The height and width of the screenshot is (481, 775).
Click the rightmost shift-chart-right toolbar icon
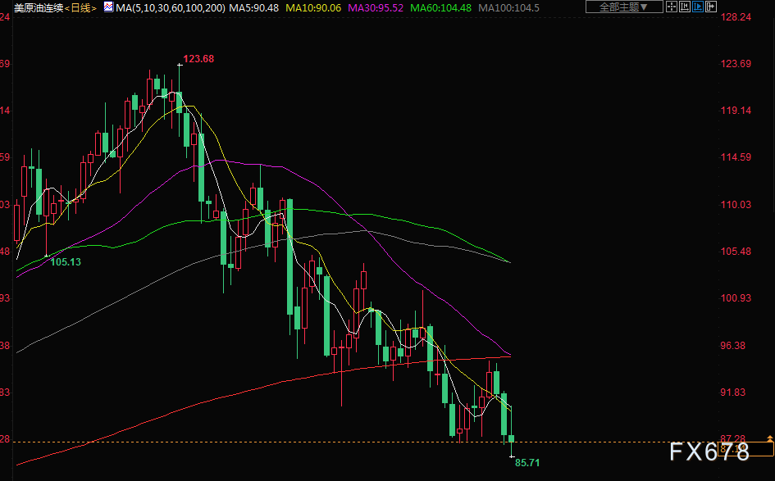click(712, 7)
